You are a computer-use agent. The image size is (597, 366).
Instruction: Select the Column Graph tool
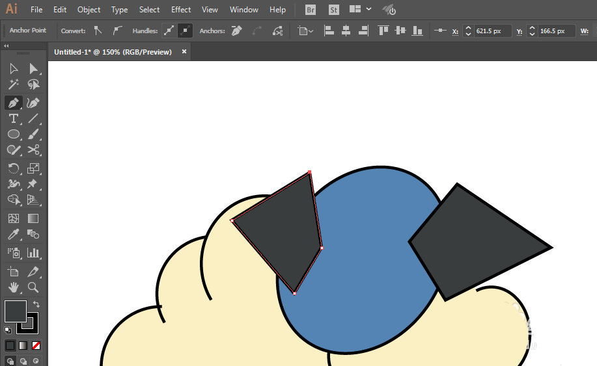[x=33, y=253]
